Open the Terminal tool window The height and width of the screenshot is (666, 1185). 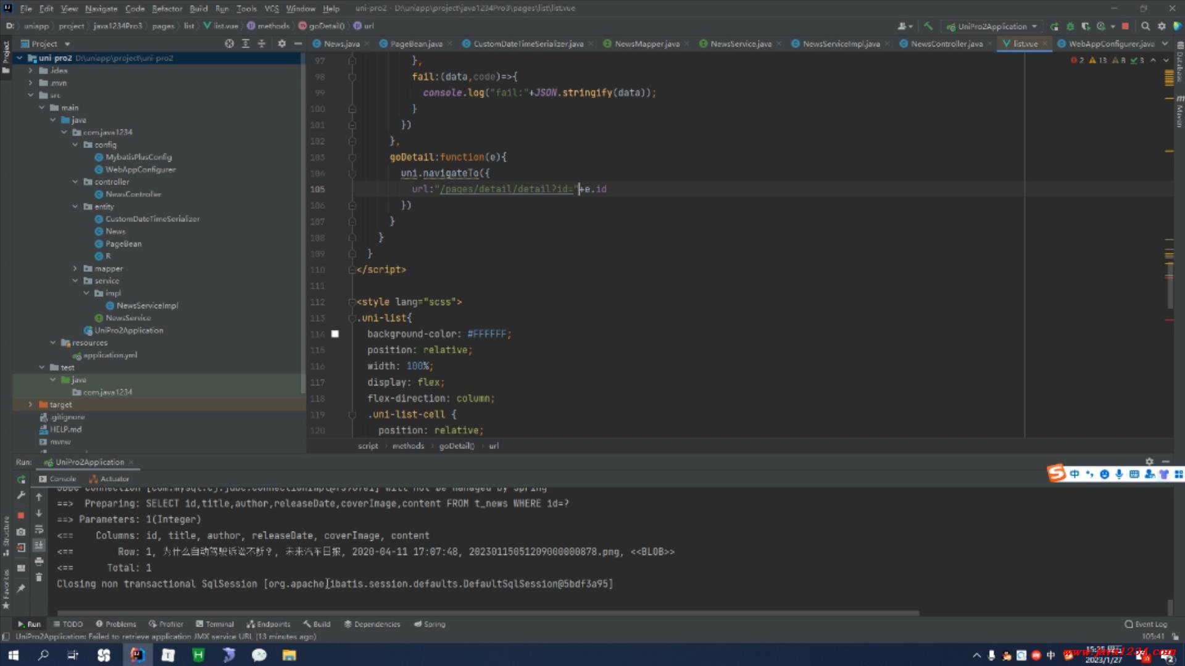click(x=214, y=624)
